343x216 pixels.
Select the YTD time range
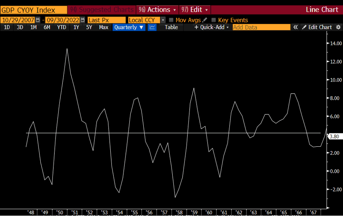click(x=62, y=27)
